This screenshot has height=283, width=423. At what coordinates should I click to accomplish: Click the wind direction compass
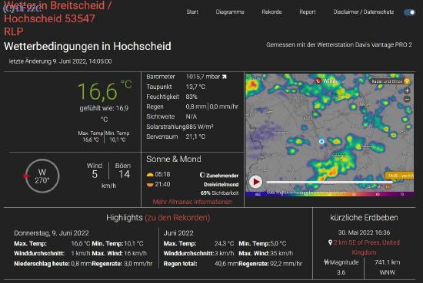coord(42,176)
